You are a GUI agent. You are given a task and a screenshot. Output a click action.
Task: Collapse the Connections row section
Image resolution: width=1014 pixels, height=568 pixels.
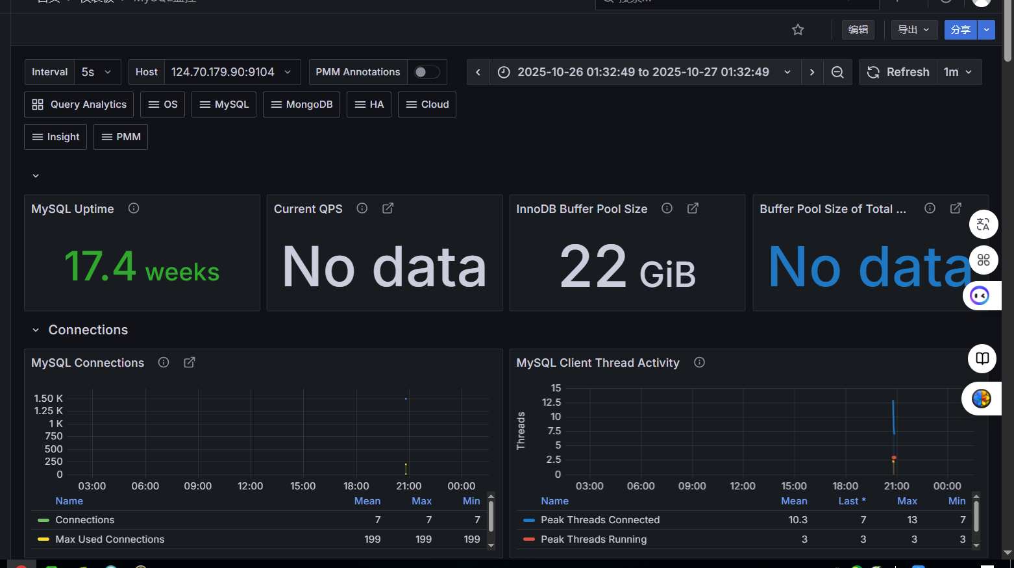click(36, 330)
